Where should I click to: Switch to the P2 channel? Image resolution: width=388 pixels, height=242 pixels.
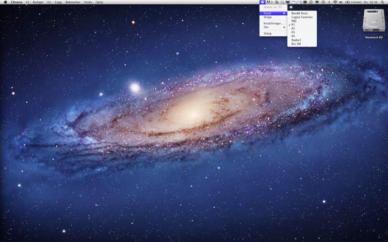302,29
